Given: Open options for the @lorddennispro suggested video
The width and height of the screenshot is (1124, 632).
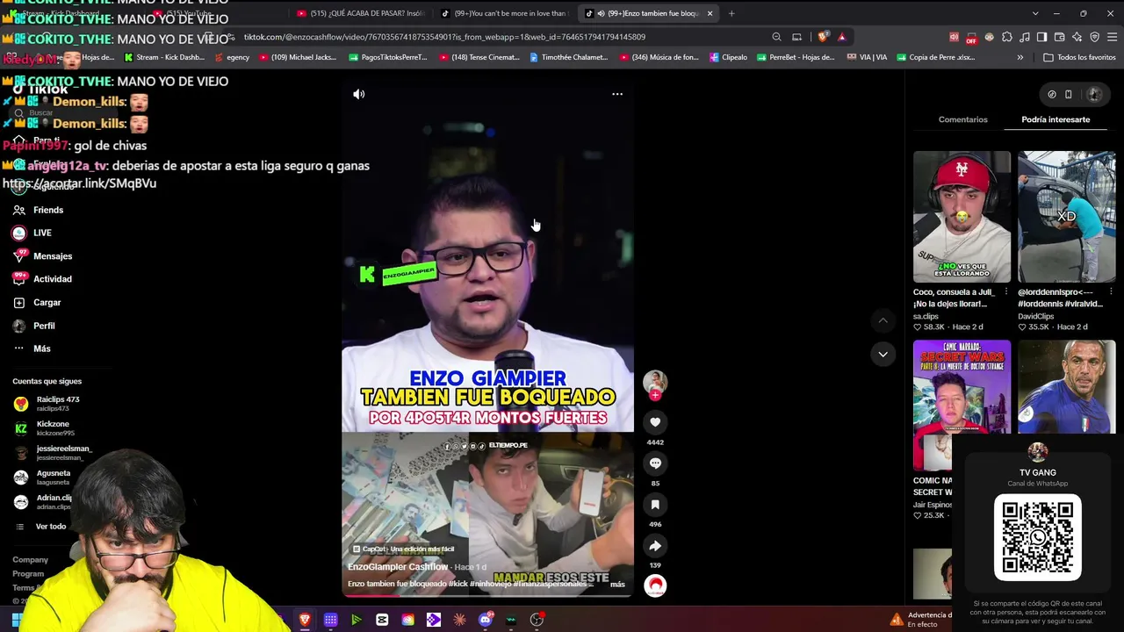Looking at the screenshot, I should [x=1111, y=292].
